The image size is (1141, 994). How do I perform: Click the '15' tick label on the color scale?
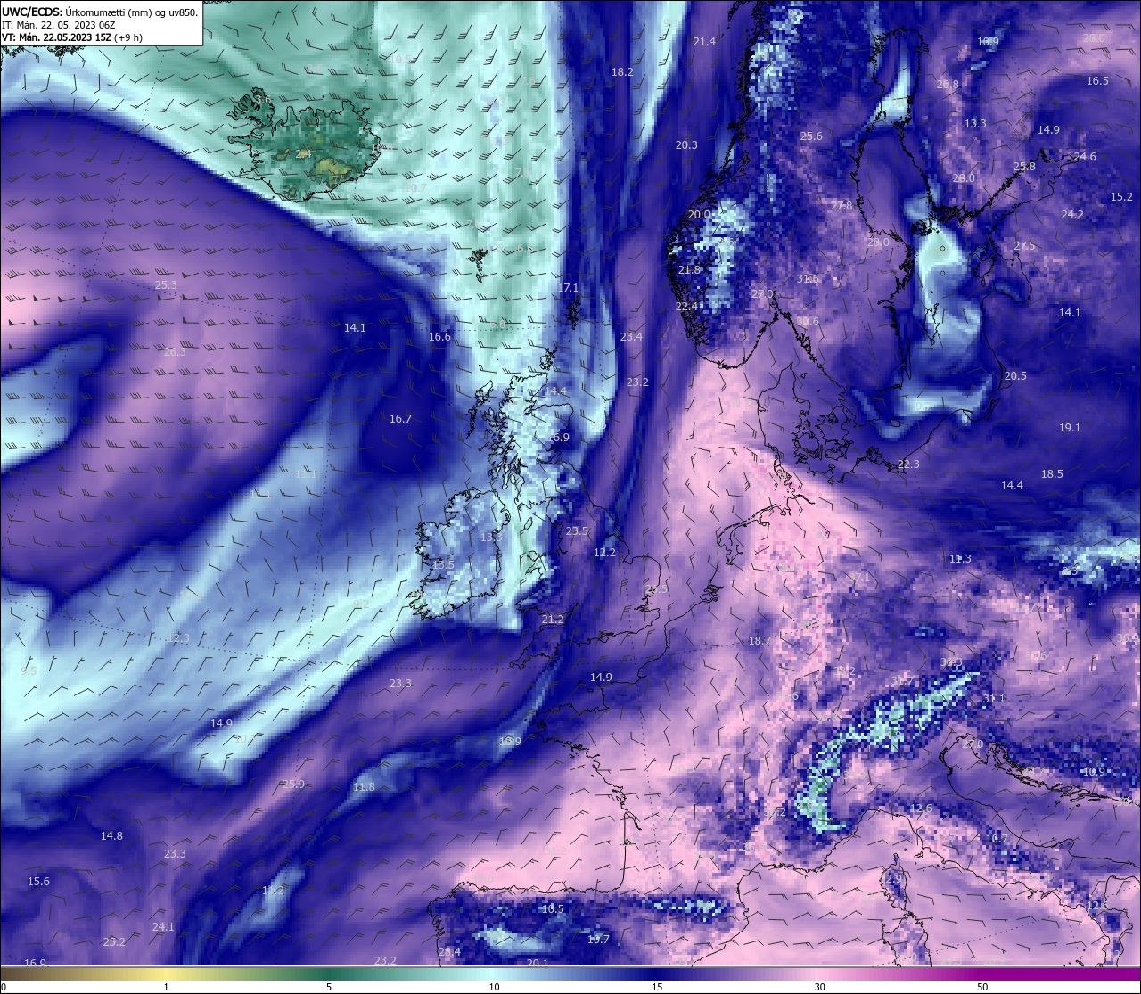coord(656,987)
